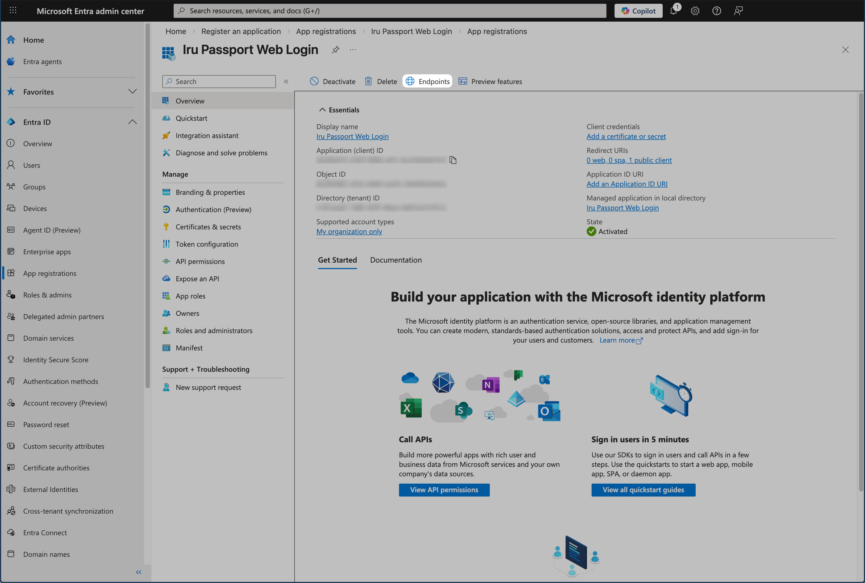This screenshot has height=583, width=865.
Task: Open API permissions from the Manage menu
Action: (200, 261)
